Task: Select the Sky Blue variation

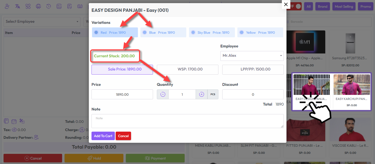Action: [x=212, y=32]
